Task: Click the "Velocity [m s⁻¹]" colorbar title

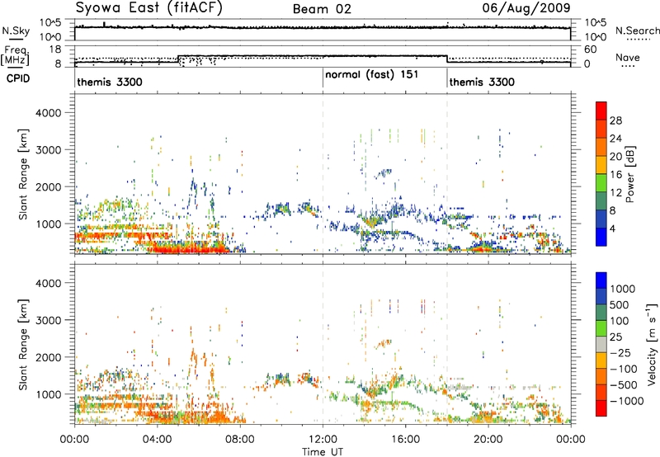Action: coord(652,344)
